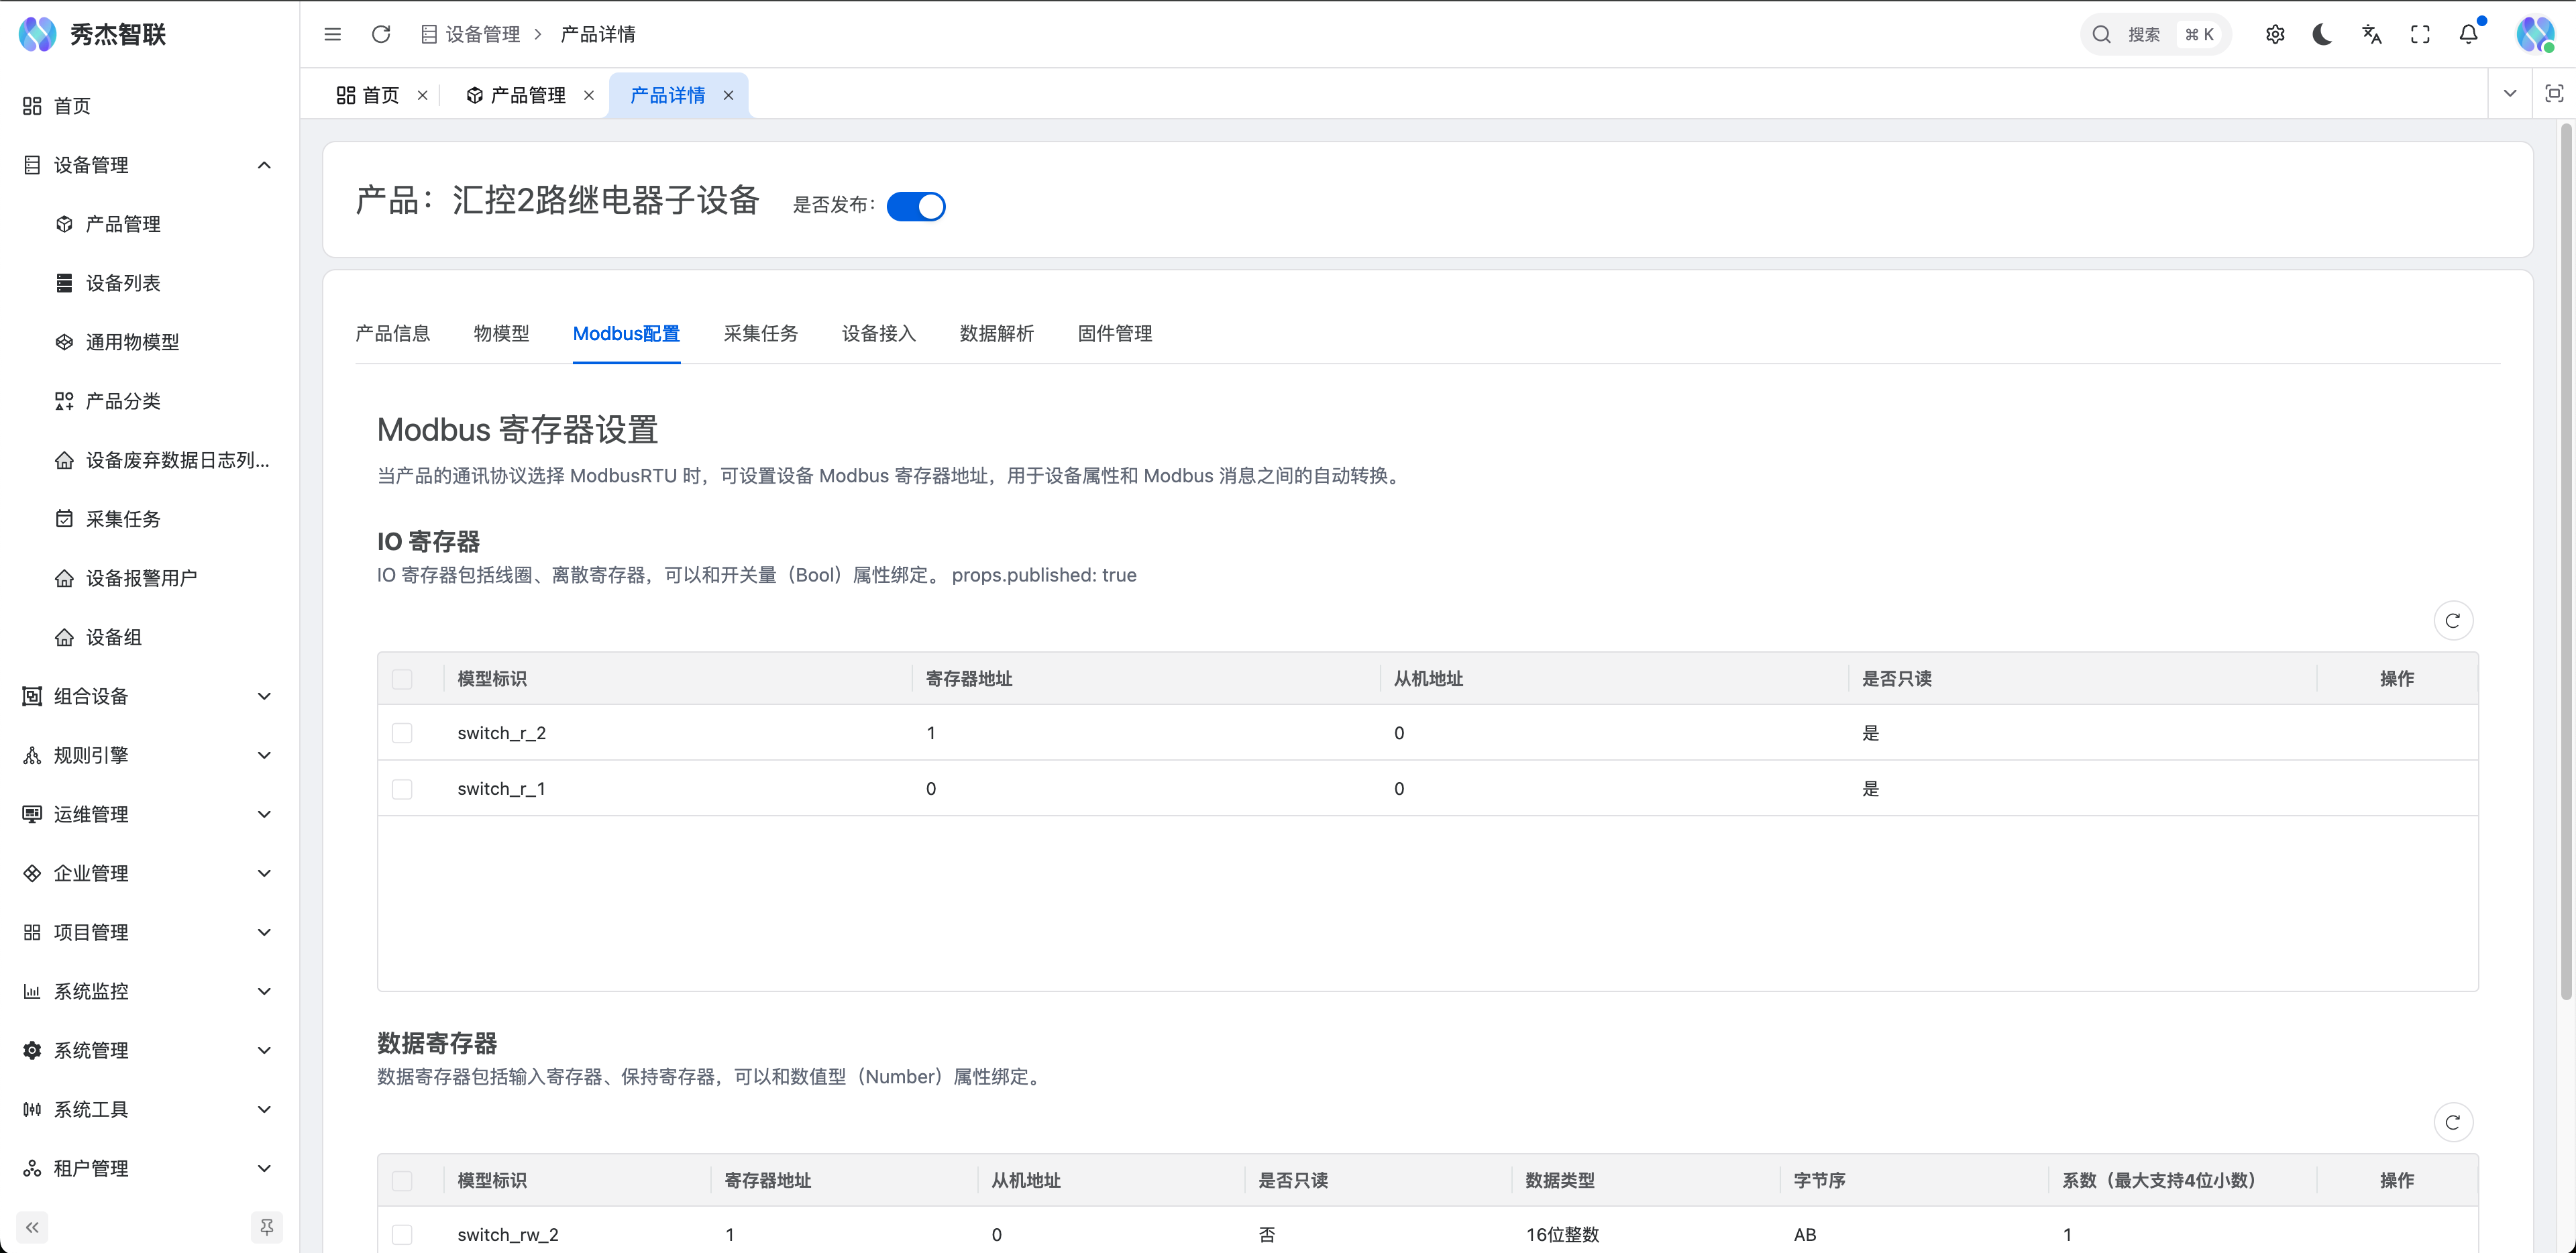Refresh the IO寄存器 table with the circular arrow
The height and width of the screenshot is (1253, 2576).
click(x=2453, y=620)
